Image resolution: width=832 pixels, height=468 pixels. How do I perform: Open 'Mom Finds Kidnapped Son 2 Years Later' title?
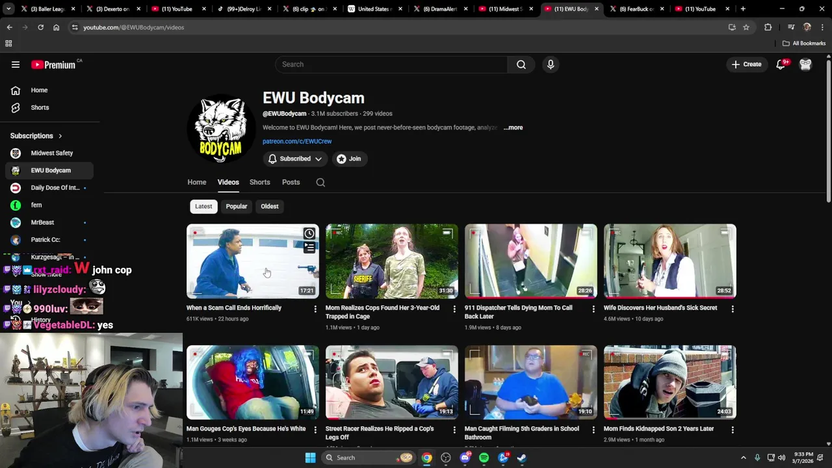pyautogui.click(x=659, y=429)
